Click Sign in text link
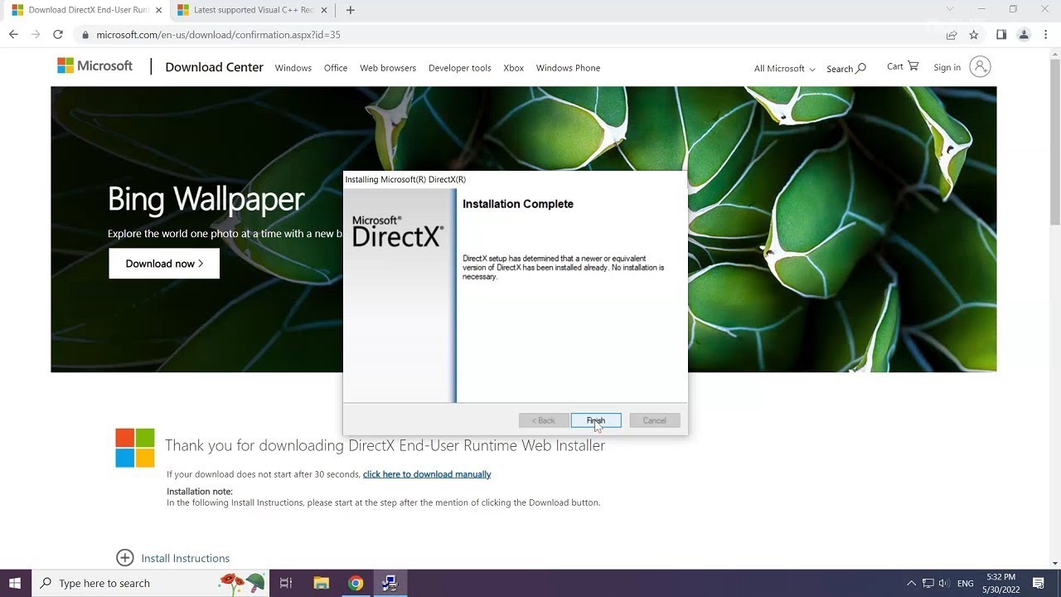Image resolution: width=1061 pixels, height=597 pixels. pos(947,67)
